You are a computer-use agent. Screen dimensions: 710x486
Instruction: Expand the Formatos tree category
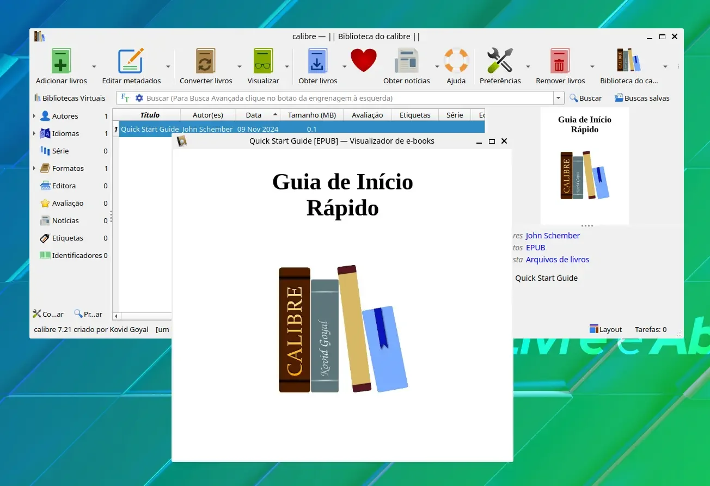tap(34, 168)
